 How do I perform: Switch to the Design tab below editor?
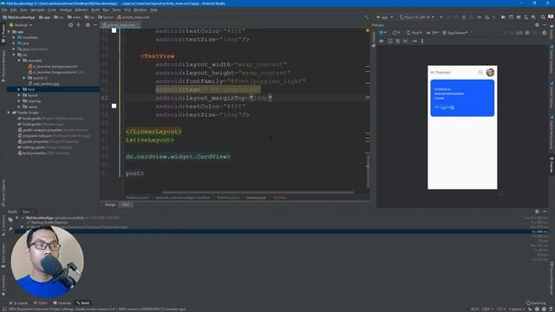tap(110, 205)
